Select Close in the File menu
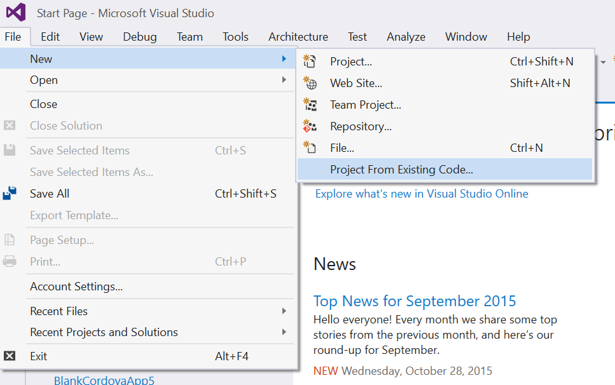Screen dimensions: 615x385 (x=43, y=104)
